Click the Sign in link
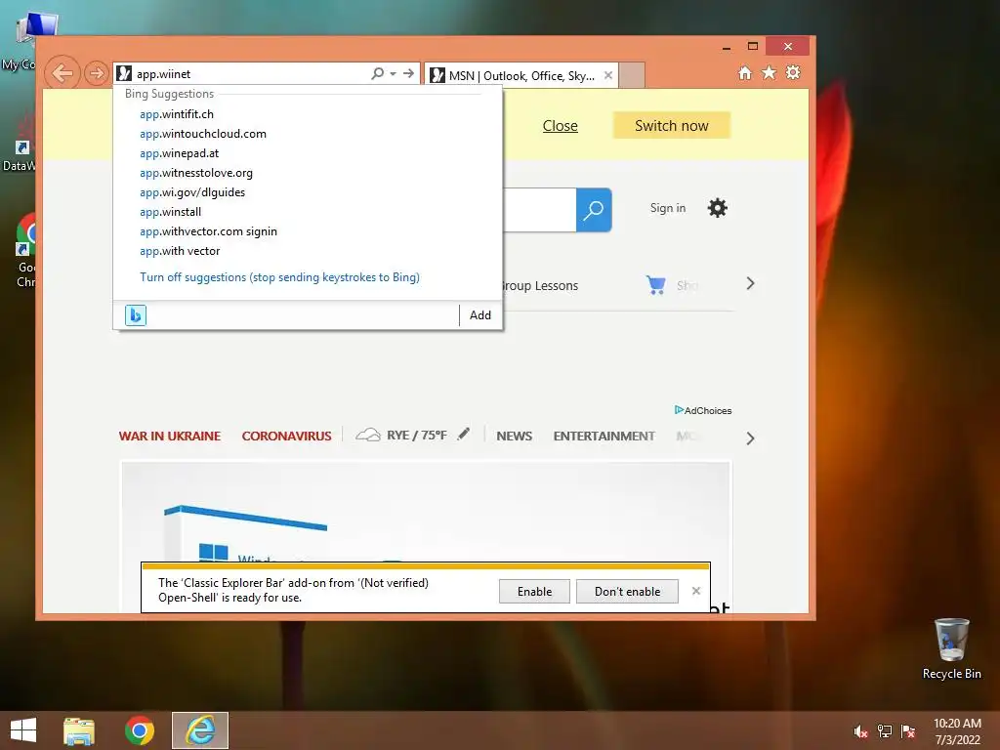 [x=668, y=208]
